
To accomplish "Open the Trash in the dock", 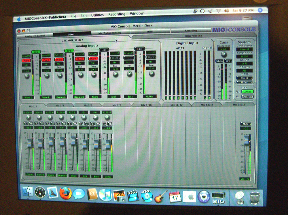I will (x=255, y=198).
